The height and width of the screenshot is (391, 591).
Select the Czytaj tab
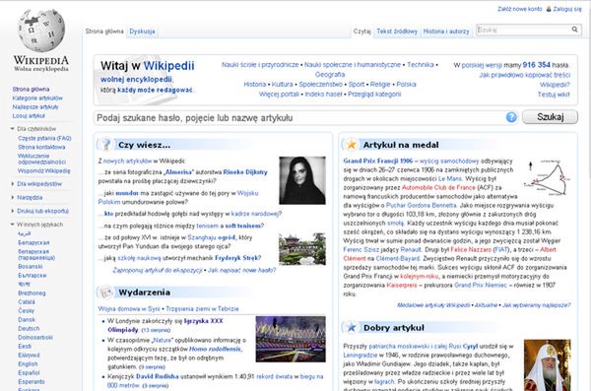click(x=361, y=32)
